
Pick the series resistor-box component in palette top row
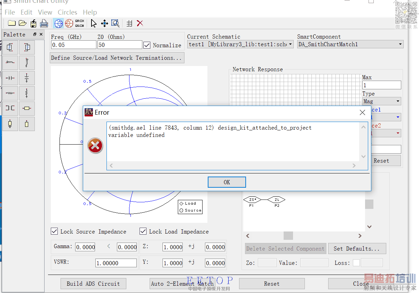[x=10, y=47]
